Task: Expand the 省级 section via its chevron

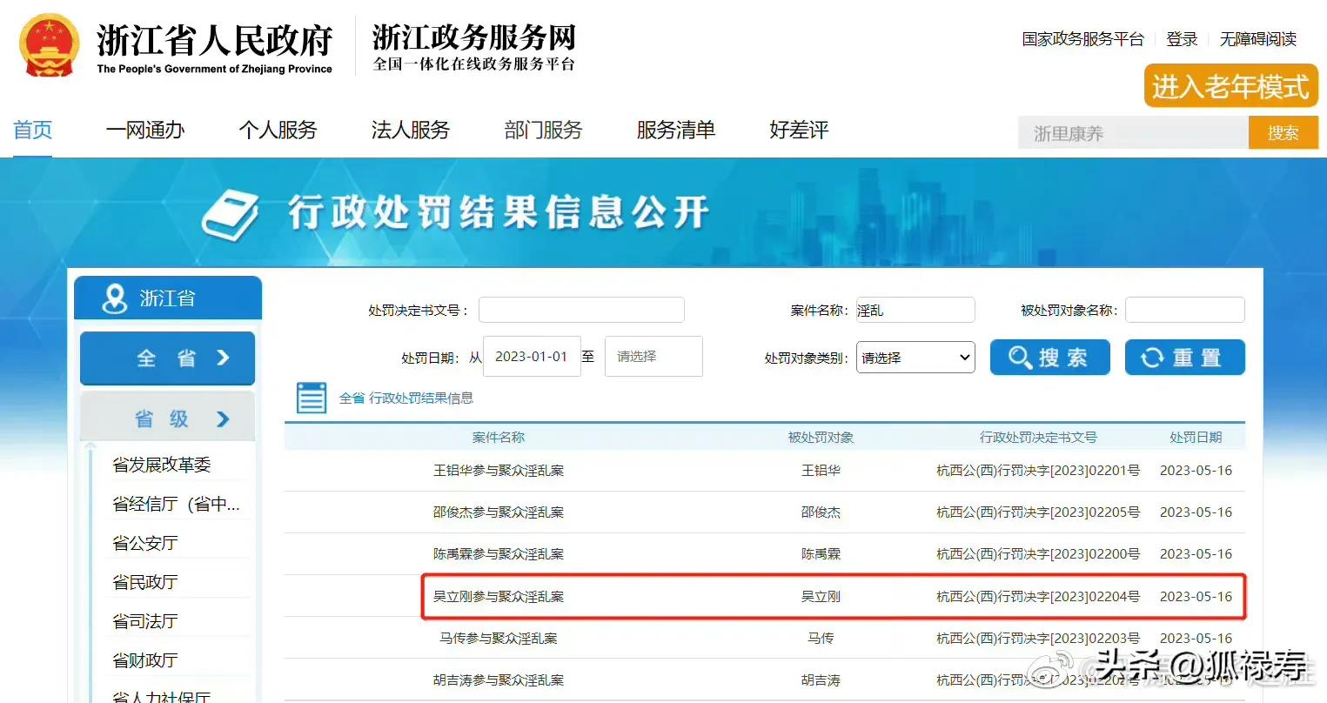Action: [224, 417]
